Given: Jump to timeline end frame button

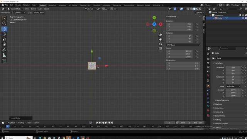Looking at the screenshot, I should coord(112,123).
